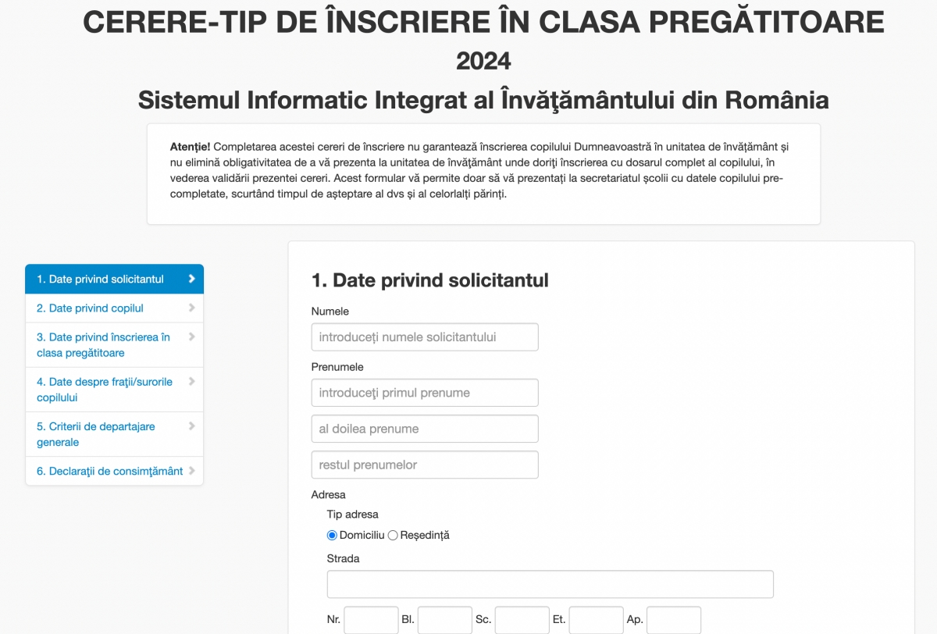937x634 pixels.
Task: Click chevron next to Declarații de consimțământ
Action: coord(191,471)
